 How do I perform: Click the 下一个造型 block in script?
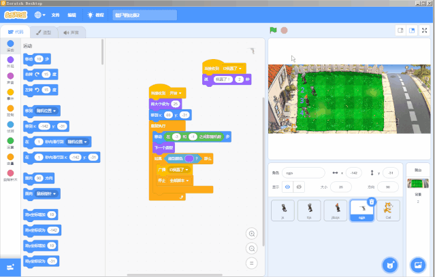(x=163, y=148)
